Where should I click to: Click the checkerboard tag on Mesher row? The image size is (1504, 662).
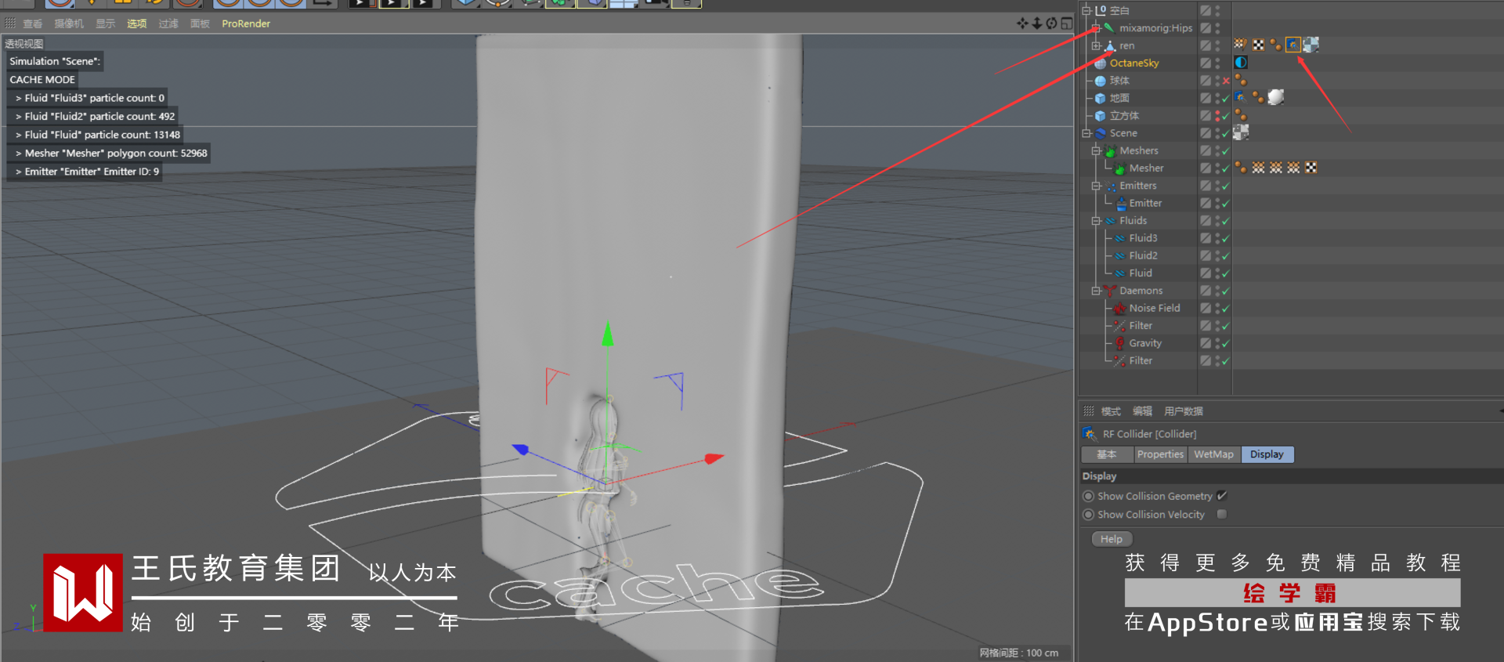(1311, 168)
